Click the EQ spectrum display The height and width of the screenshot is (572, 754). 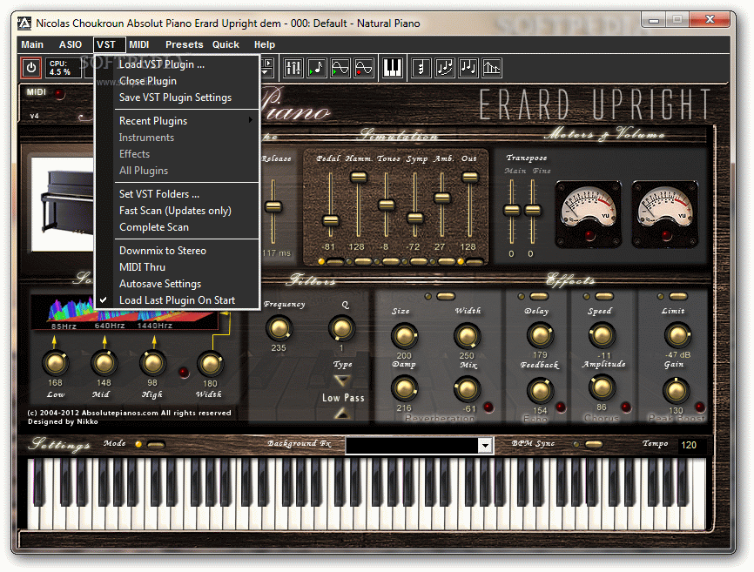126,313
